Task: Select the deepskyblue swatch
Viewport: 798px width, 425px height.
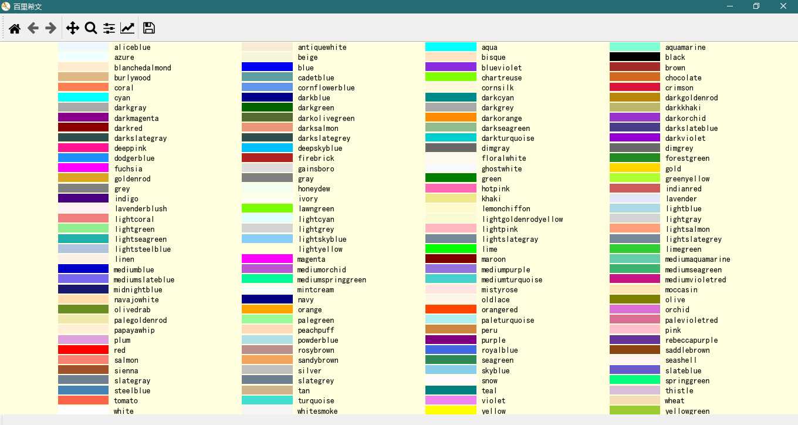Action: click(267, 148)
